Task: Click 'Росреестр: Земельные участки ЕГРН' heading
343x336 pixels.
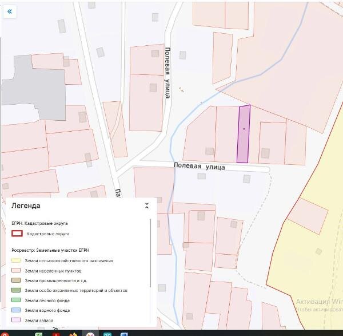Action: 50,250
